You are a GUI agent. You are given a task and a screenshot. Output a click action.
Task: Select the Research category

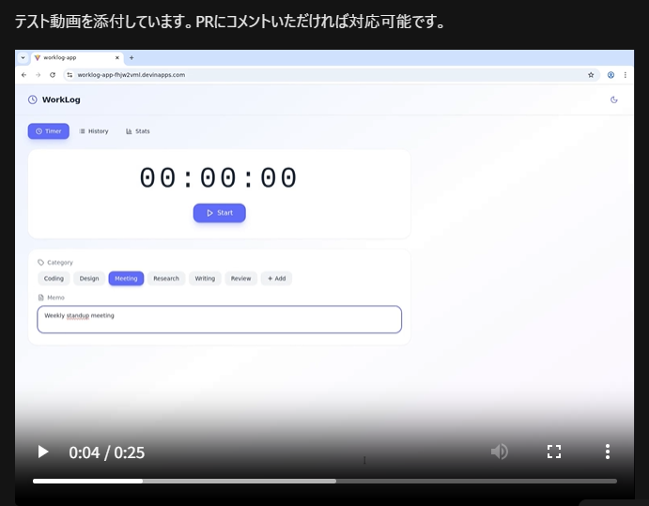(166, 279)
